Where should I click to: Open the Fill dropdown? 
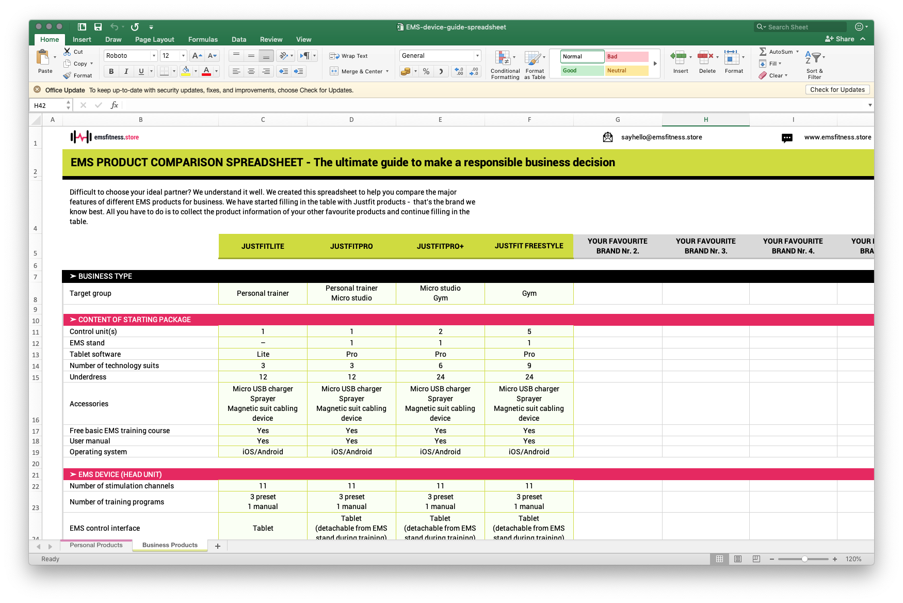(x=780, y=64)
